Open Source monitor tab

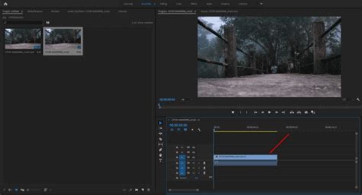[219, 12]
